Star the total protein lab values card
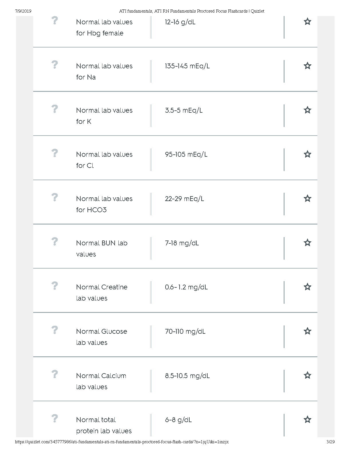This screenshot has height=453, width=350. click(x=307, y=420)
